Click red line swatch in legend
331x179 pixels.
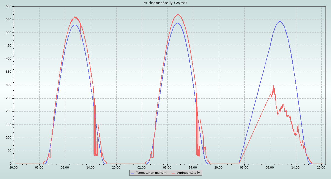pyautogui.click(x=173, y=173)
